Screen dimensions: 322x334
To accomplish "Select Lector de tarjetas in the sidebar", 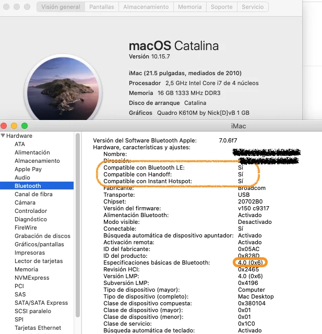I will (x=39, y=261).
